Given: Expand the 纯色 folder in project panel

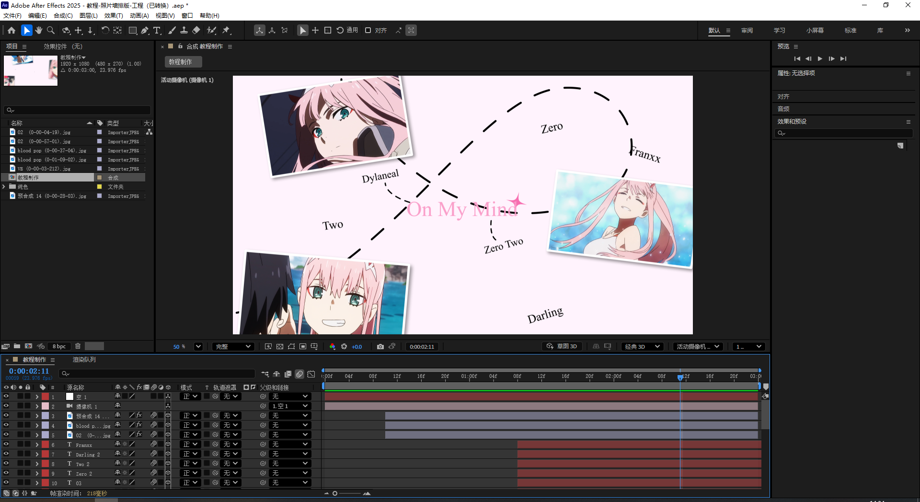Looking at the screenshot, I should click(4, 187).
